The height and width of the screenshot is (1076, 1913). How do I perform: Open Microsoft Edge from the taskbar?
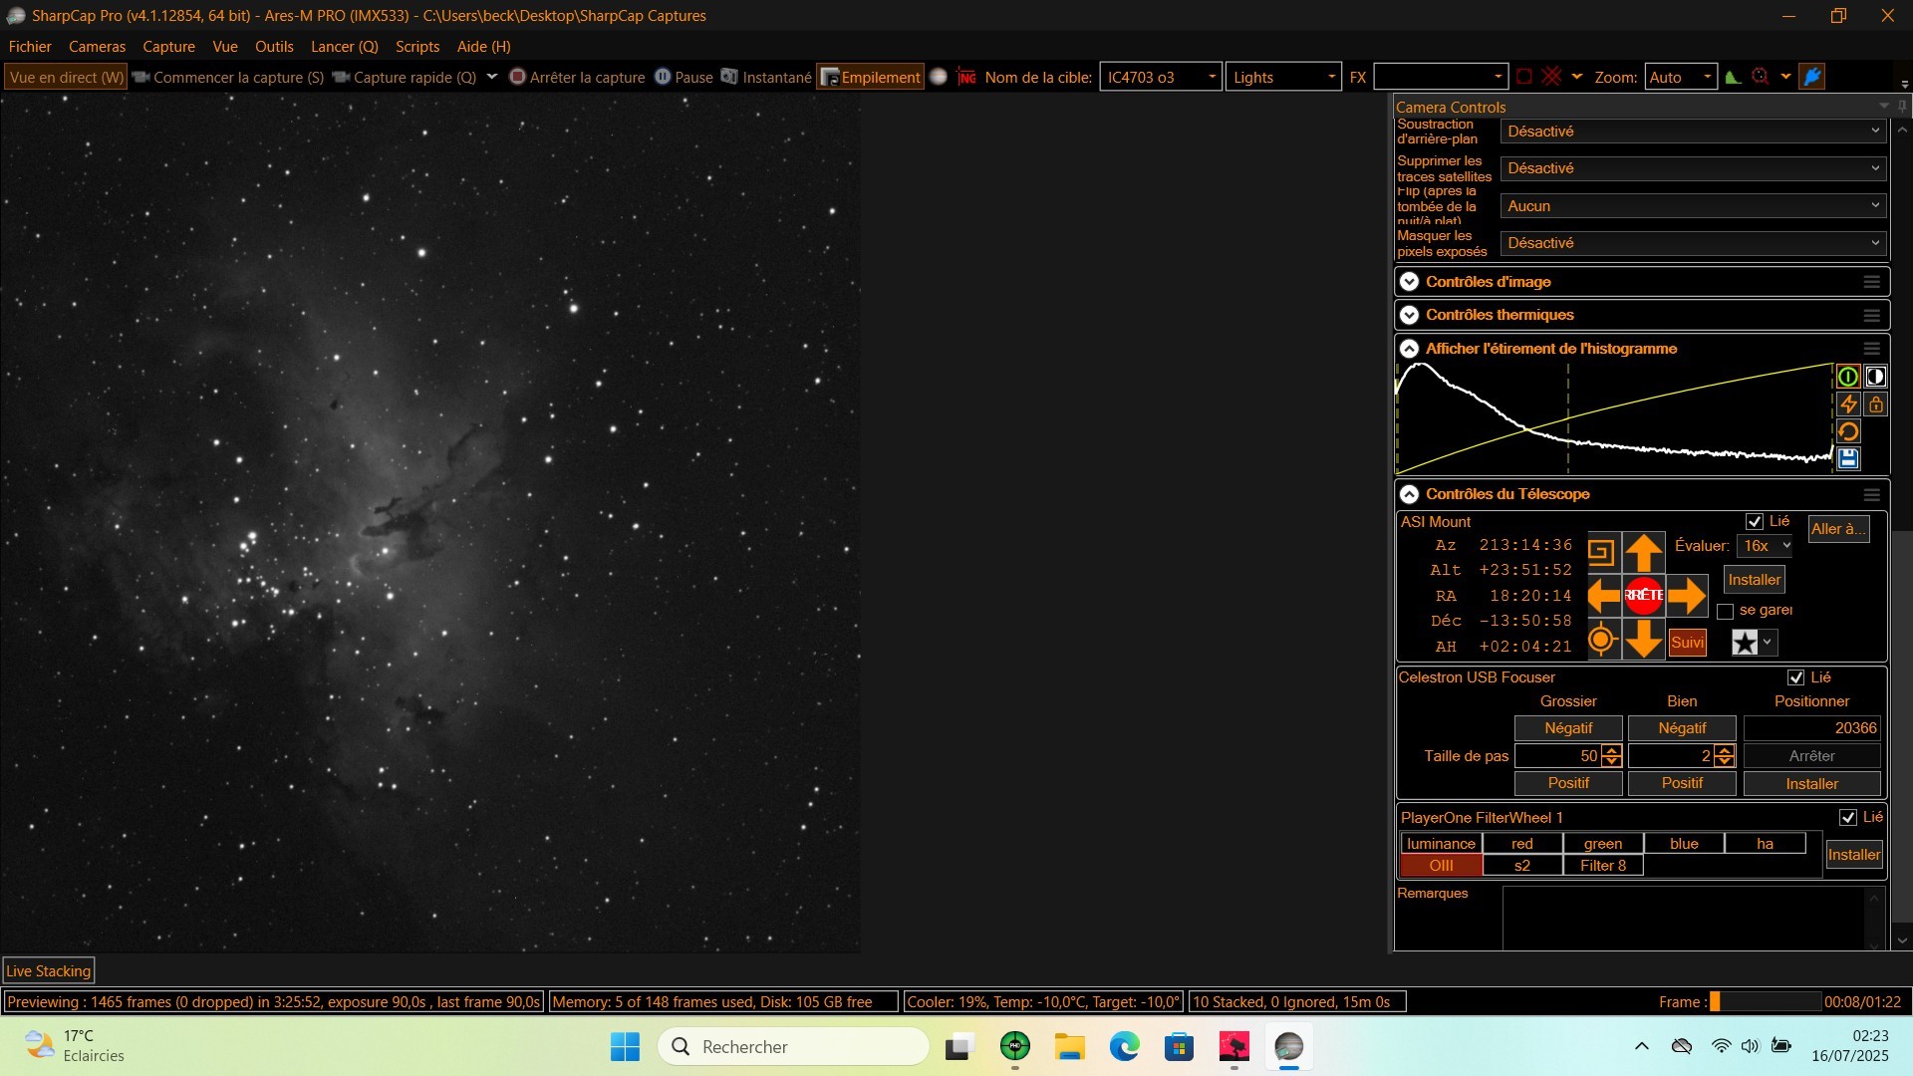pyautogui.click(x=1125, y=1046)
